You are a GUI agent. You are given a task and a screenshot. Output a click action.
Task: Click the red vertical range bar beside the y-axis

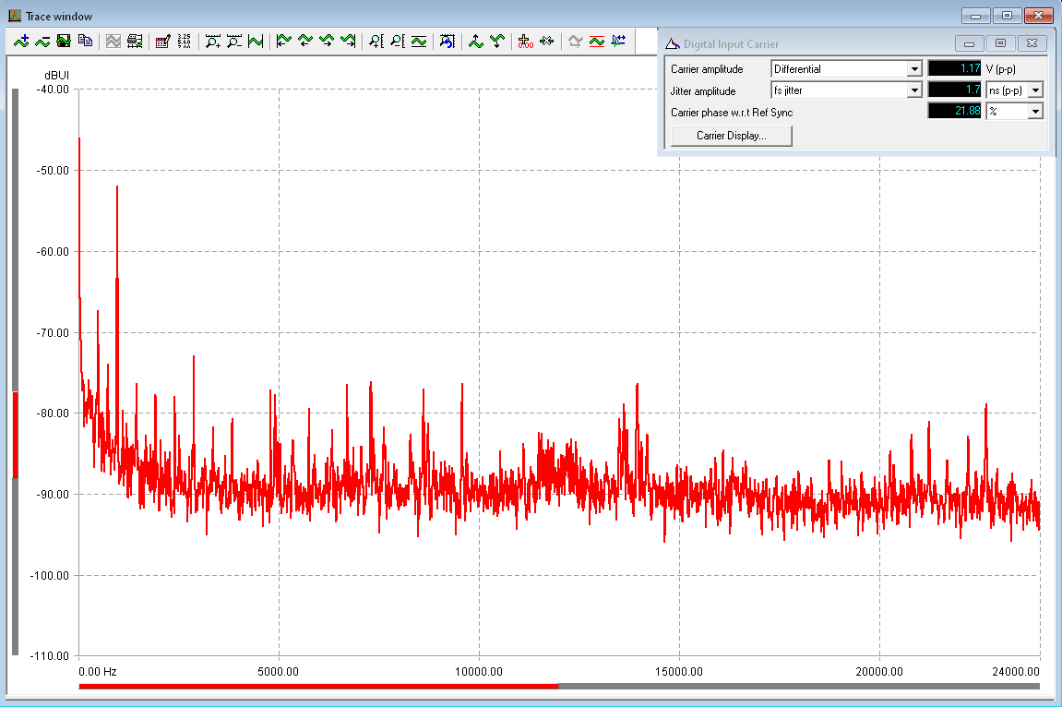(15, 435)
